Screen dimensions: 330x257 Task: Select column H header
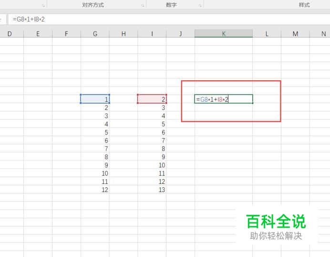(x=124, y=34)
